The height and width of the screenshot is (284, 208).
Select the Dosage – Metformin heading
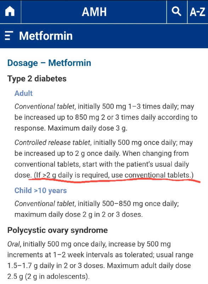click(x=49, y=63)
